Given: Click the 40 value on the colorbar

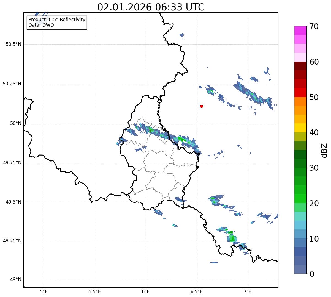Looking at the screenshot, I should click(x=314, y=132).
